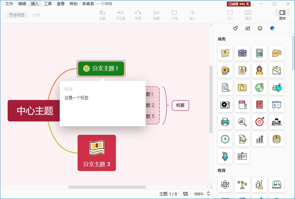Switch to the 大纲 outline view
The height and width of the screenshot is (199, 295).
[36, 15]
